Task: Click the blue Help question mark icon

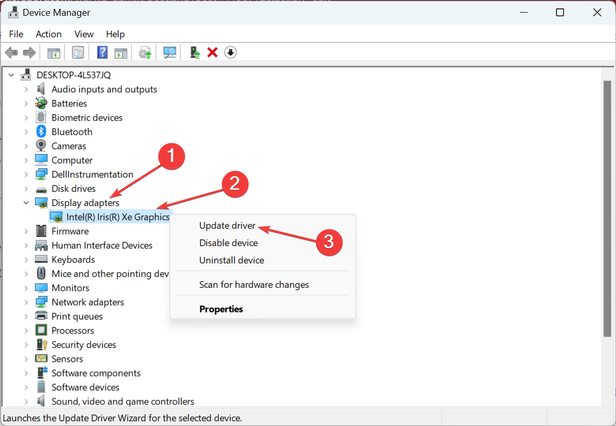Action: (x=102, y=52)
